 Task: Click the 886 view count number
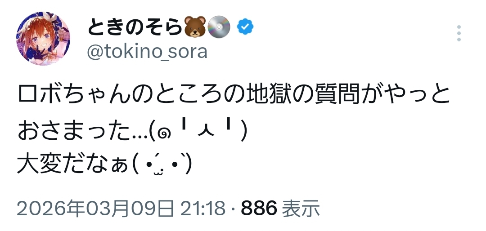[x=258, y=208]
